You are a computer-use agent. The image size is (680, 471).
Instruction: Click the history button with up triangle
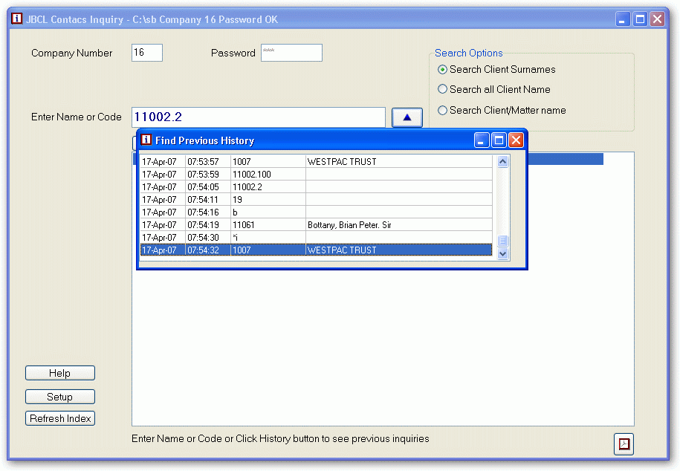pyautogui.click(x=407, y=117)
